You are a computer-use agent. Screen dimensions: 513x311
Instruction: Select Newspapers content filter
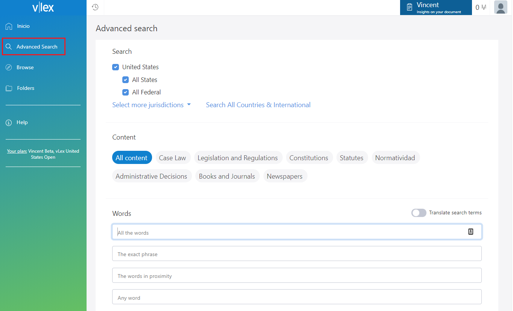click(285, 176)
